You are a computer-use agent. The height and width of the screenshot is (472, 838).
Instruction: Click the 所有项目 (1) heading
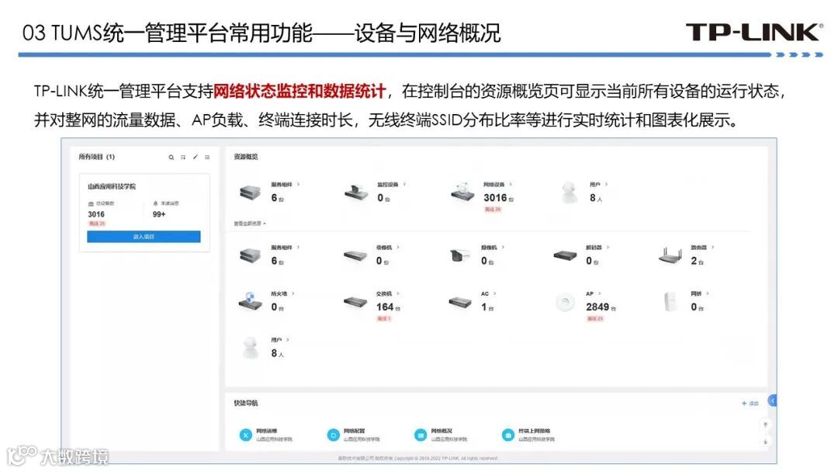[x=97, y=157]
